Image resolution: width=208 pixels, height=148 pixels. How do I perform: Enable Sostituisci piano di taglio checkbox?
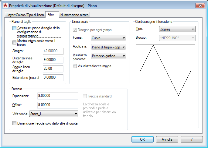pyautogui.click(x=14, y=28)
